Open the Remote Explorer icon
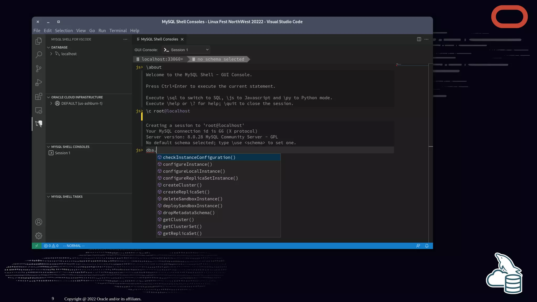Viewport: 537px width, 302px height. (x=39, y=110)
